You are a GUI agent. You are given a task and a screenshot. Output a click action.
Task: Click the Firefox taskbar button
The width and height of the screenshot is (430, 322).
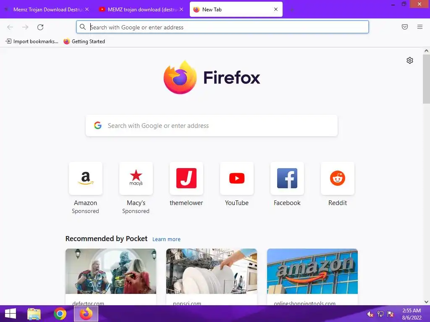click(86, 314)
